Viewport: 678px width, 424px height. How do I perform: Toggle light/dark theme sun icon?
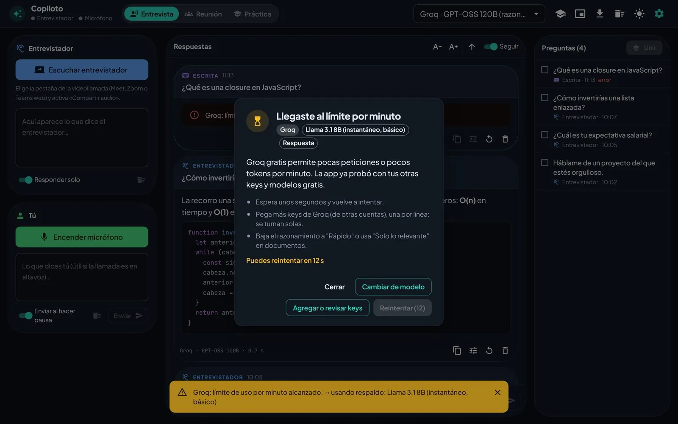point(639,14)
